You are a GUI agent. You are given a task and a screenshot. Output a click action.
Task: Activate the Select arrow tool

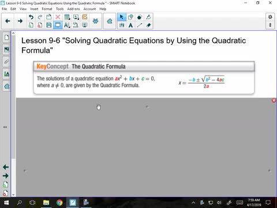(x=122, y=17)
